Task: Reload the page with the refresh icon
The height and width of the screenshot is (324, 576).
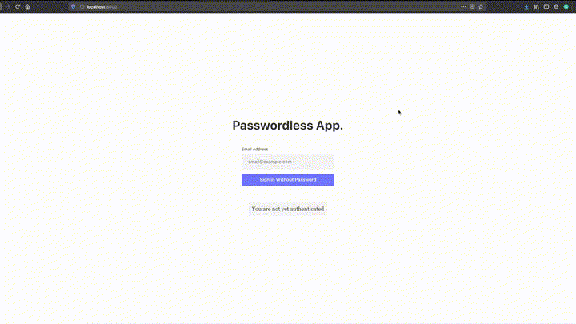Action: pyautogui.click(x=18, y=6)
